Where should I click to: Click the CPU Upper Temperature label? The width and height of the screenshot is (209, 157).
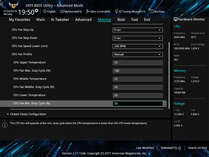click(x=29, y=62)
